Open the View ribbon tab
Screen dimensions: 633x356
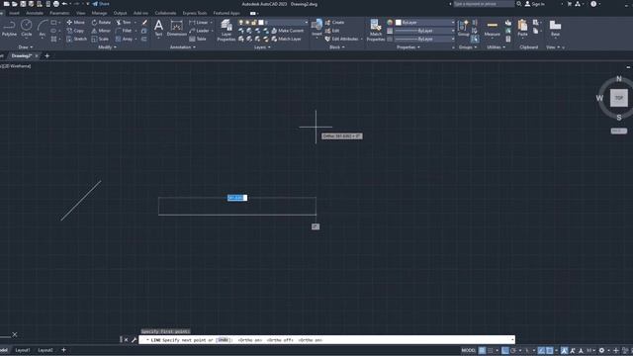tap(81, 13)
